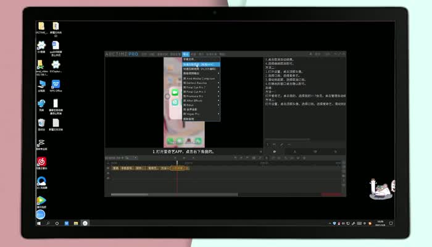Click the 到 Edius export entry
This screenshot has height=247, width=432.
coord(201,105)
